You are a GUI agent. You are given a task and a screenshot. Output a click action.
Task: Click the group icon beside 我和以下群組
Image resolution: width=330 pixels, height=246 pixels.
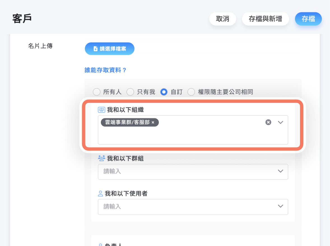(x=101, y=158)
